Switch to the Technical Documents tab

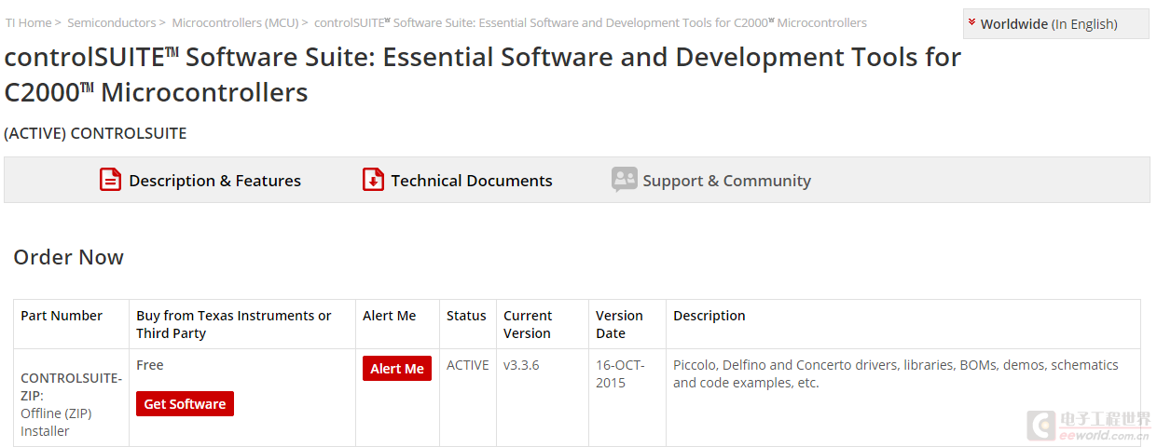[458, 181]
